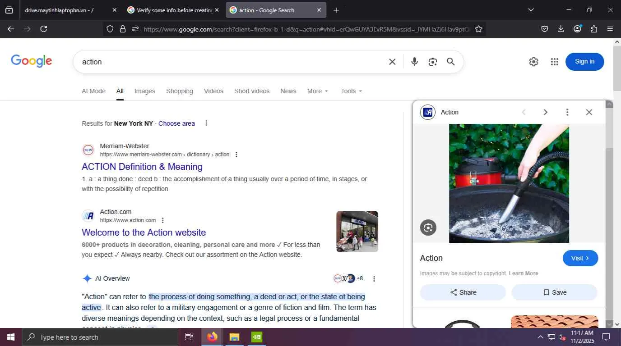Screen dimensions: 621x346
Task: Save the Action image
Action: pyautogui.click(x=555, y=292)
